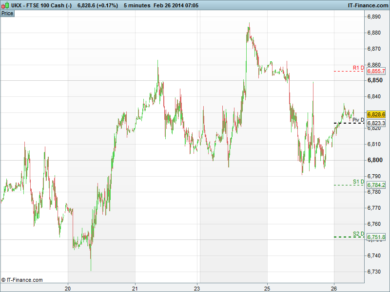Select the green S1 D 6,784.2 price tag
This screenshot has height=292, width=390.
pyautogui.click(x=376, y=185)
